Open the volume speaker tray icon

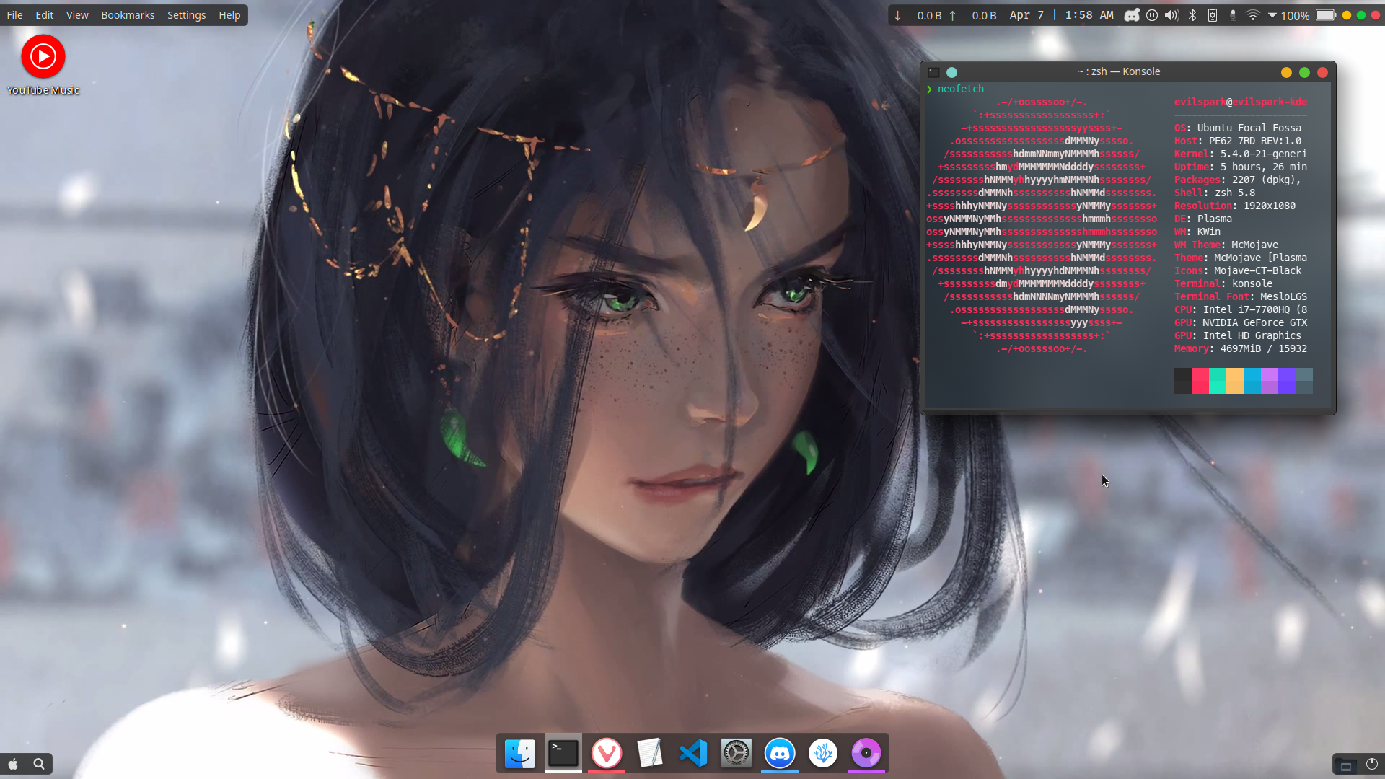(x=1172, y=15)
